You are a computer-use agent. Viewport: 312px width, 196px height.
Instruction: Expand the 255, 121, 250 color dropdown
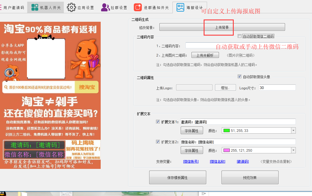click(x=293, y=150)
